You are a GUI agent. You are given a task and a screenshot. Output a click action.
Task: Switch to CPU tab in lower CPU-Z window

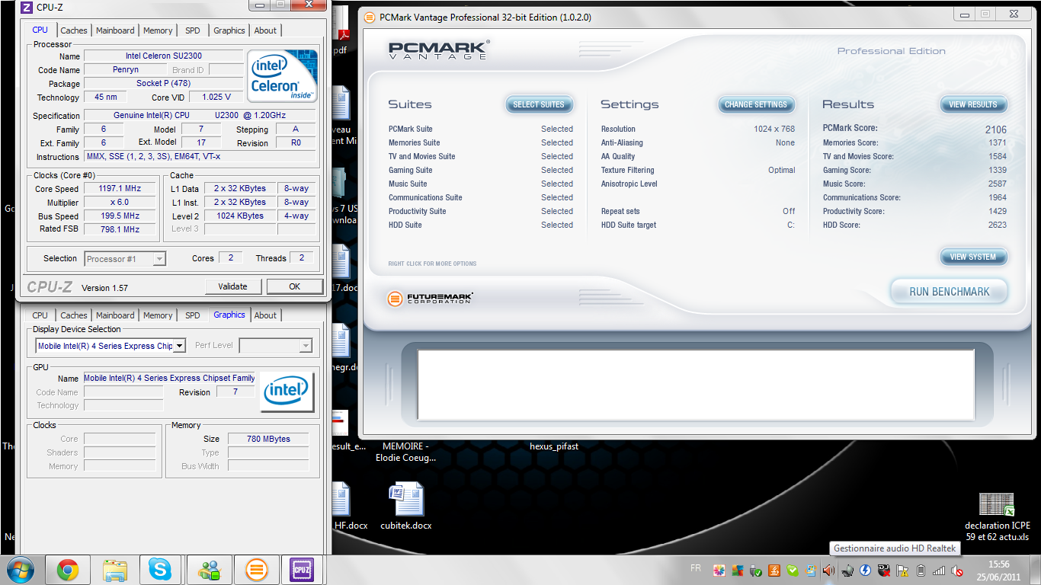40,315
